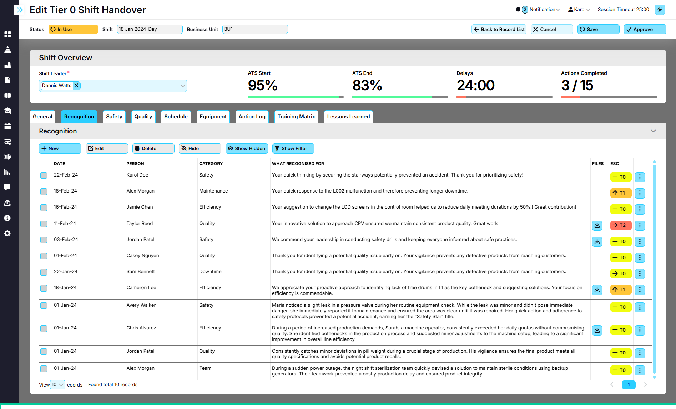This screenshot has height=409, width=676.
Task: Download file for Chris Alvarez recognition
Action: 597,330
